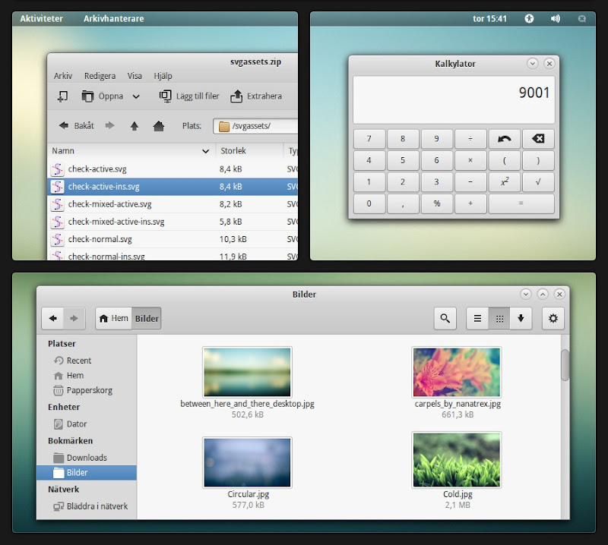Select Cold.jpg thumbnail
Screen dimensions: 608x545
[457, 460]
